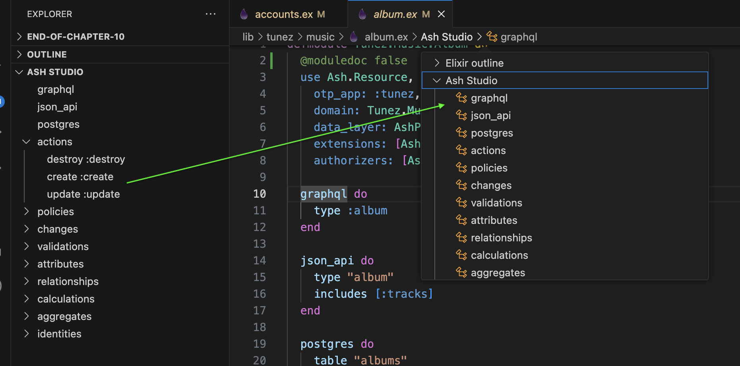The image size is (740, 366).
Task: Click the symbol icon beside json_api in dropdown
Action: point(461,116)
